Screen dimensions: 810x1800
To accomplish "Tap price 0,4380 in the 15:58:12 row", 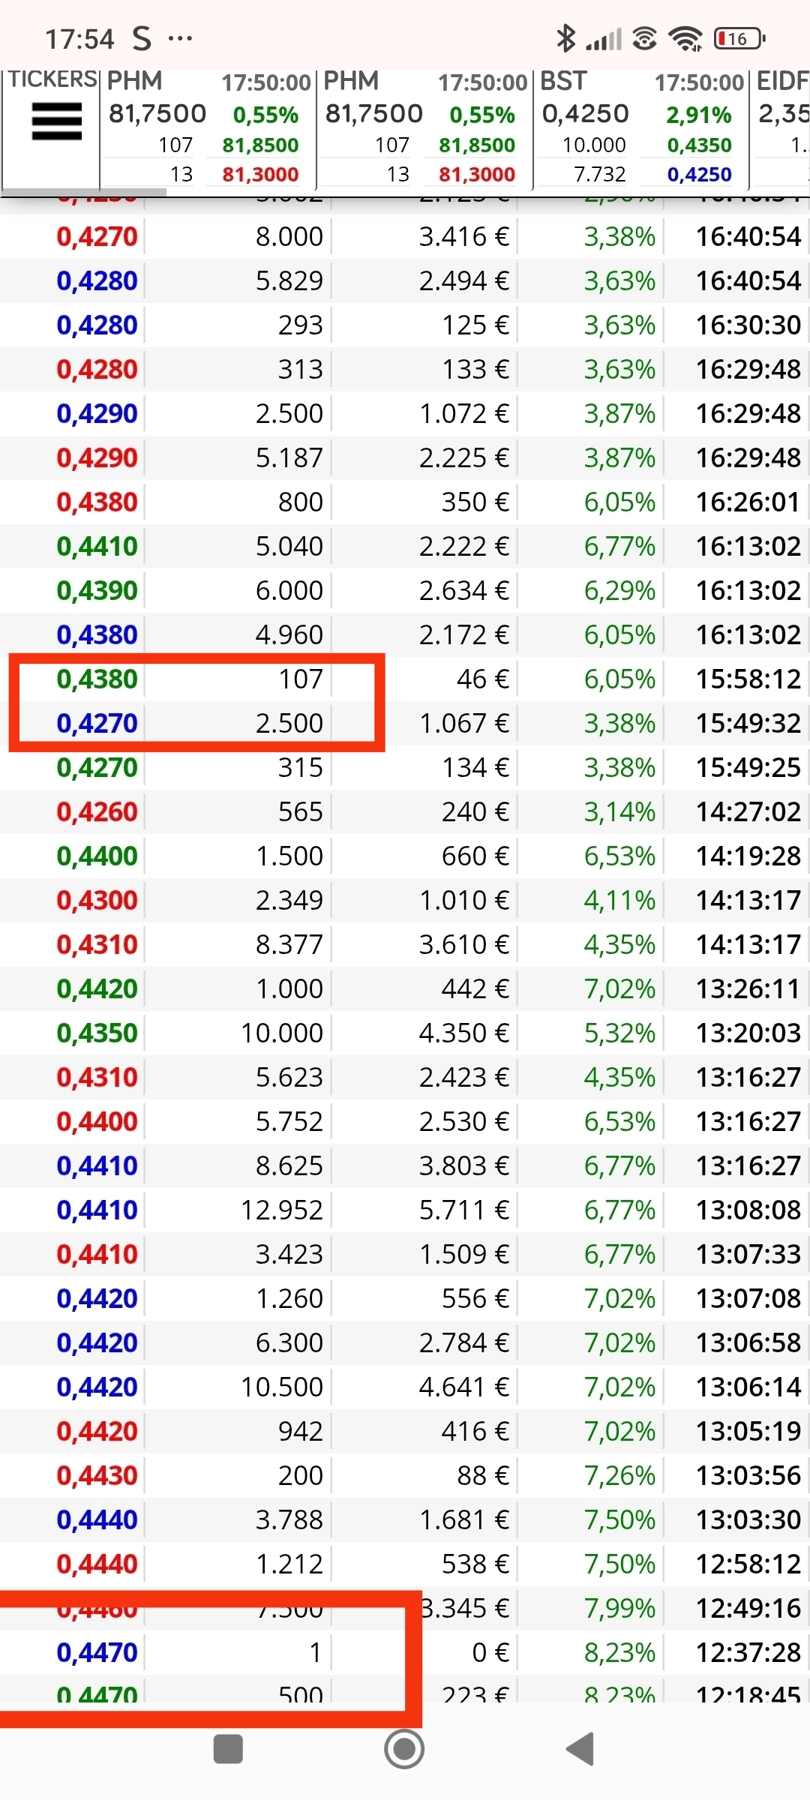I will point(97,679).
